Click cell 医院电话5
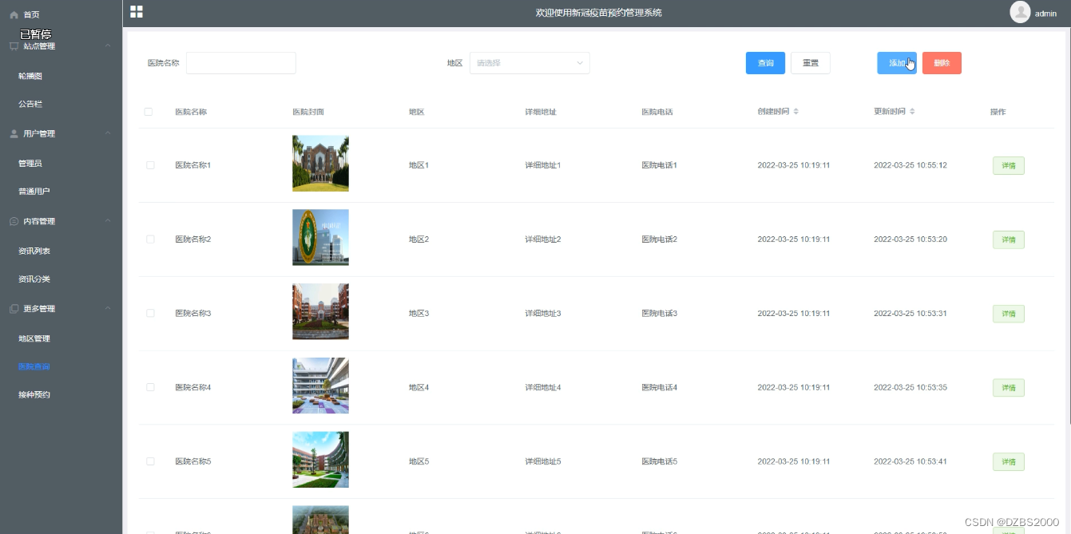Screen dimensions: 1071x534 [659, 461]
